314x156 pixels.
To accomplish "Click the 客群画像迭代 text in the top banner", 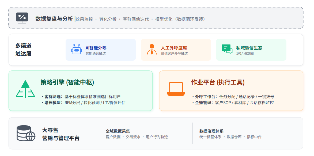I will pos(136,19).
